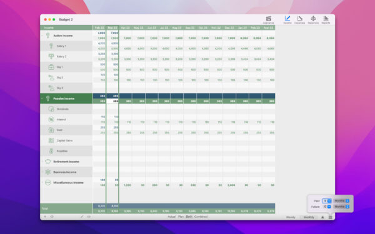Click the circle action icon beside plus
This screenshot has height=234, width=375.
pyautogui.click(x=52, y=217)
